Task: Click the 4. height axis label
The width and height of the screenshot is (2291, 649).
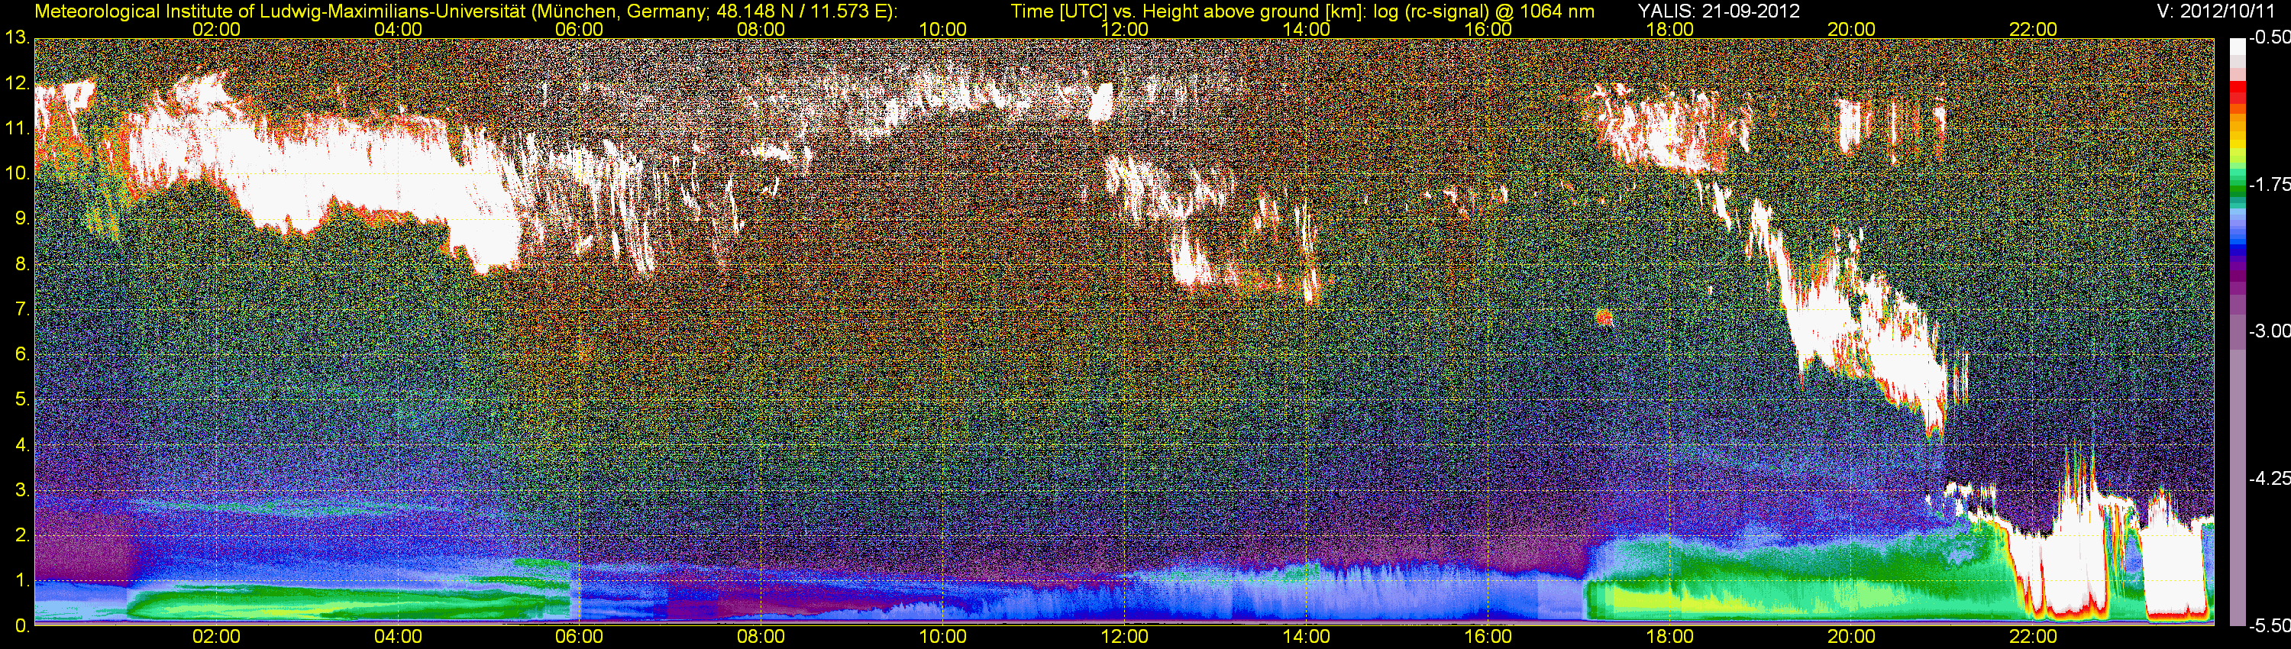Action: 22,445
